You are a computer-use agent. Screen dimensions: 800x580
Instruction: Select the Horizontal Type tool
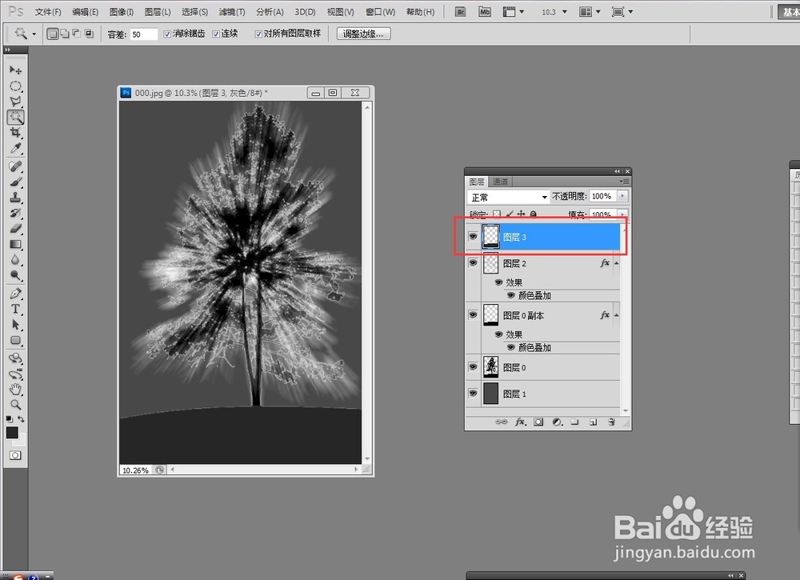[15, 309]
